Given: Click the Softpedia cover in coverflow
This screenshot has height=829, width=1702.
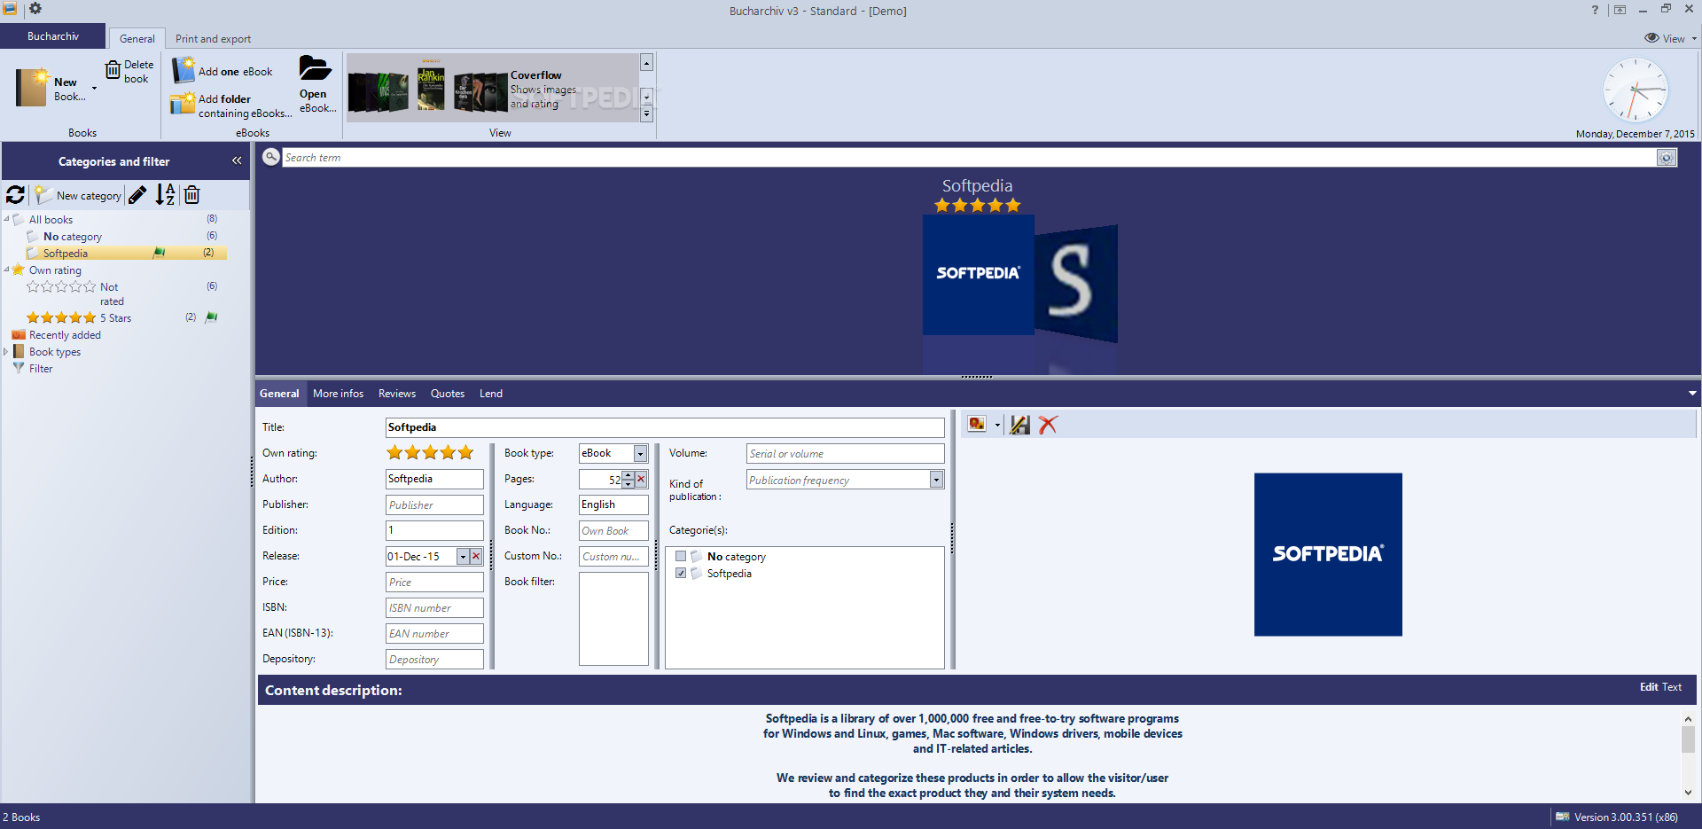Looking at the screenshot, I should (x=978, y=274).
